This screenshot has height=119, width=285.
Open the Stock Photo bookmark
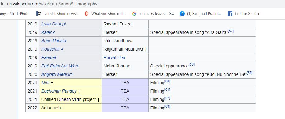point(15,14)
